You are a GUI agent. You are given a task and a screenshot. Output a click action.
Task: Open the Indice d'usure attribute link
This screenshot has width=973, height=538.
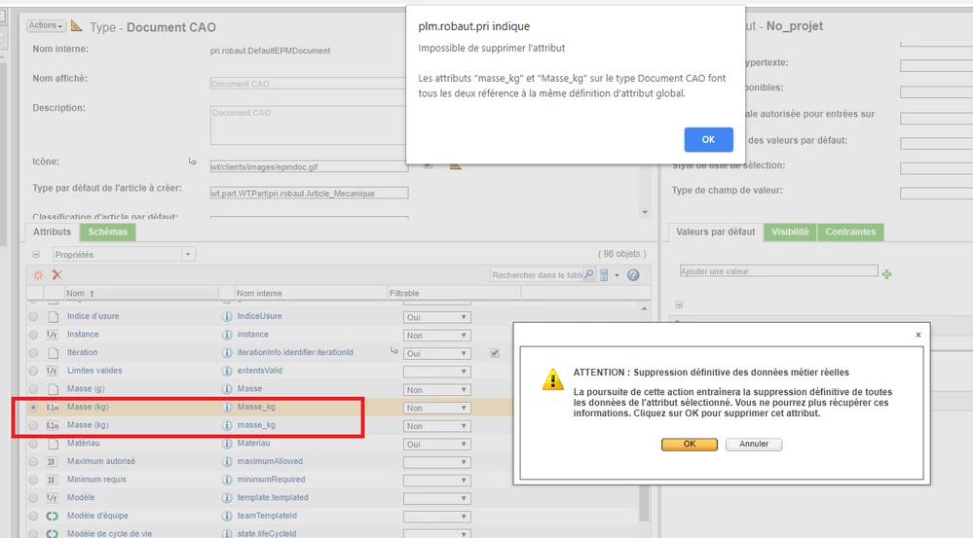(x=94, y=316)
